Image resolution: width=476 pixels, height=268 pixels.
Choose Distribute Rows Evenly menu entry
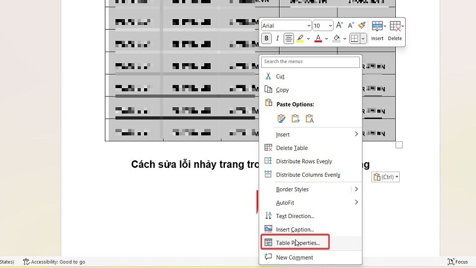pos(303,161)
